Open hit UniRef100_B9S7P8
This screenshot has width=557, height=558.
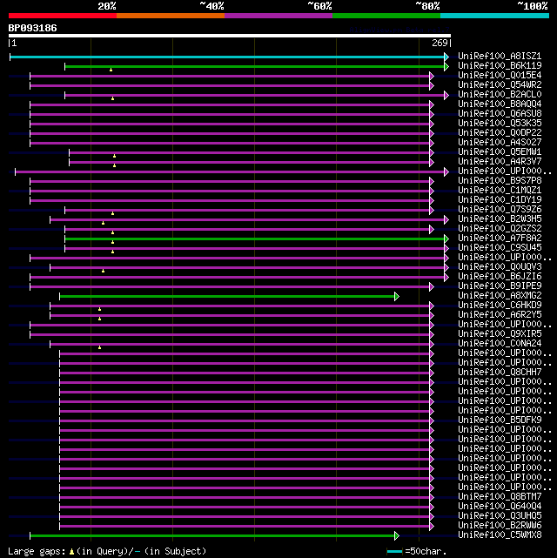point(500,181)
